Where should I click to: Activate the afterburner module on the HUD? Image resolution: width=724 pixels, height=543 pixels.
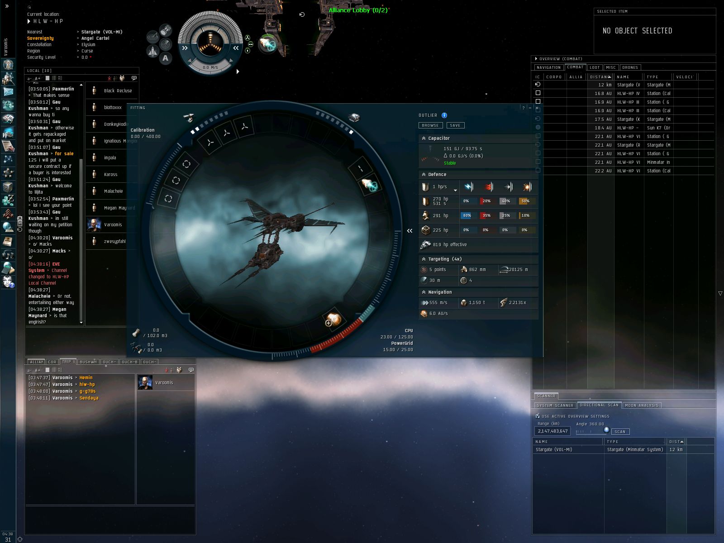click(x=267, y=44)
